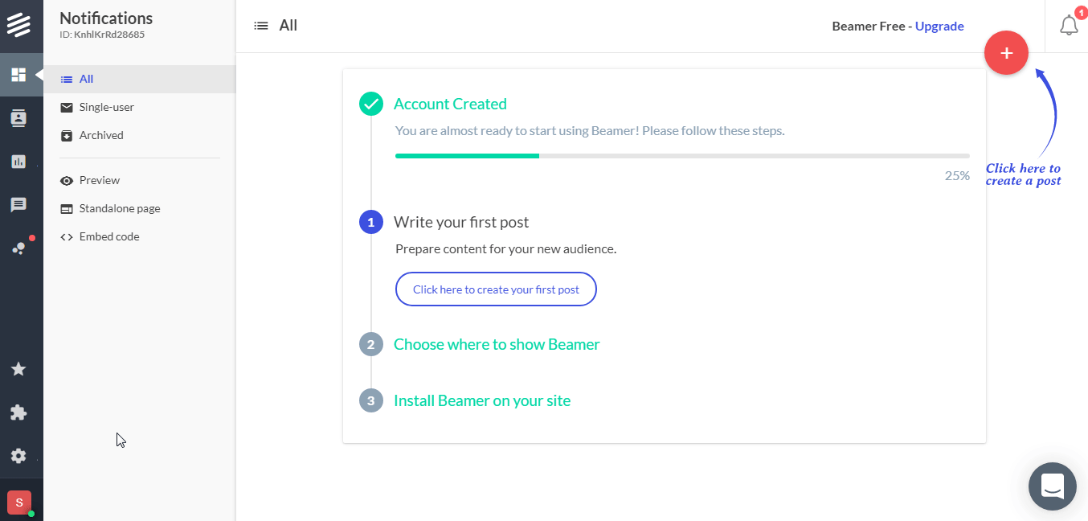
Task: Open the settings gear icon
Action: tap(18, 456)
